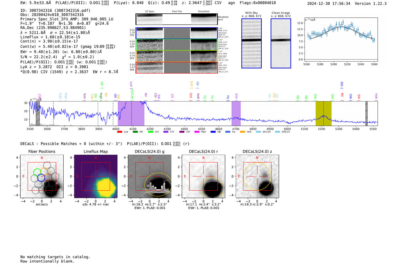Viewport: 407px width, 277px height.
Task: Click the Pixel Flat column header
Action: click(177, 12)
